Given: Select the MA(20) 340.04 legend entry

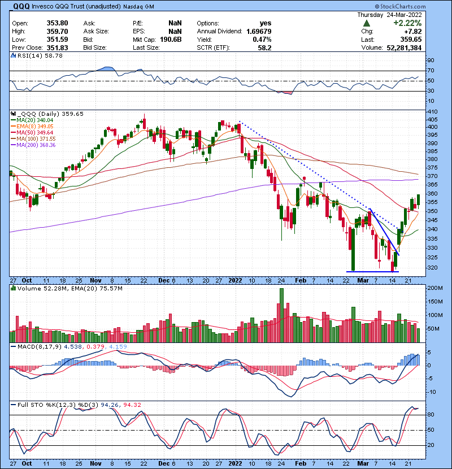Looking at the screenshot, I should point(34,120).
